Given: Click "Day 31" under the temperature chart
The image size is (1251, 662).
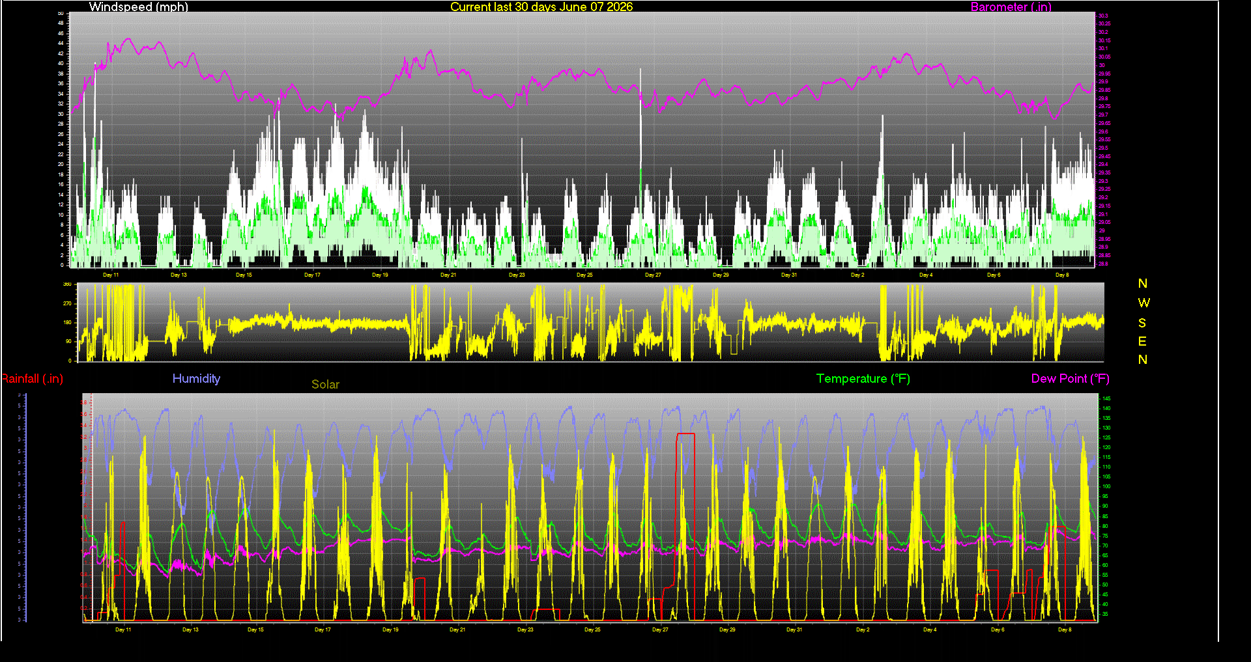Looking at the screenshot, I should (794, 630).
